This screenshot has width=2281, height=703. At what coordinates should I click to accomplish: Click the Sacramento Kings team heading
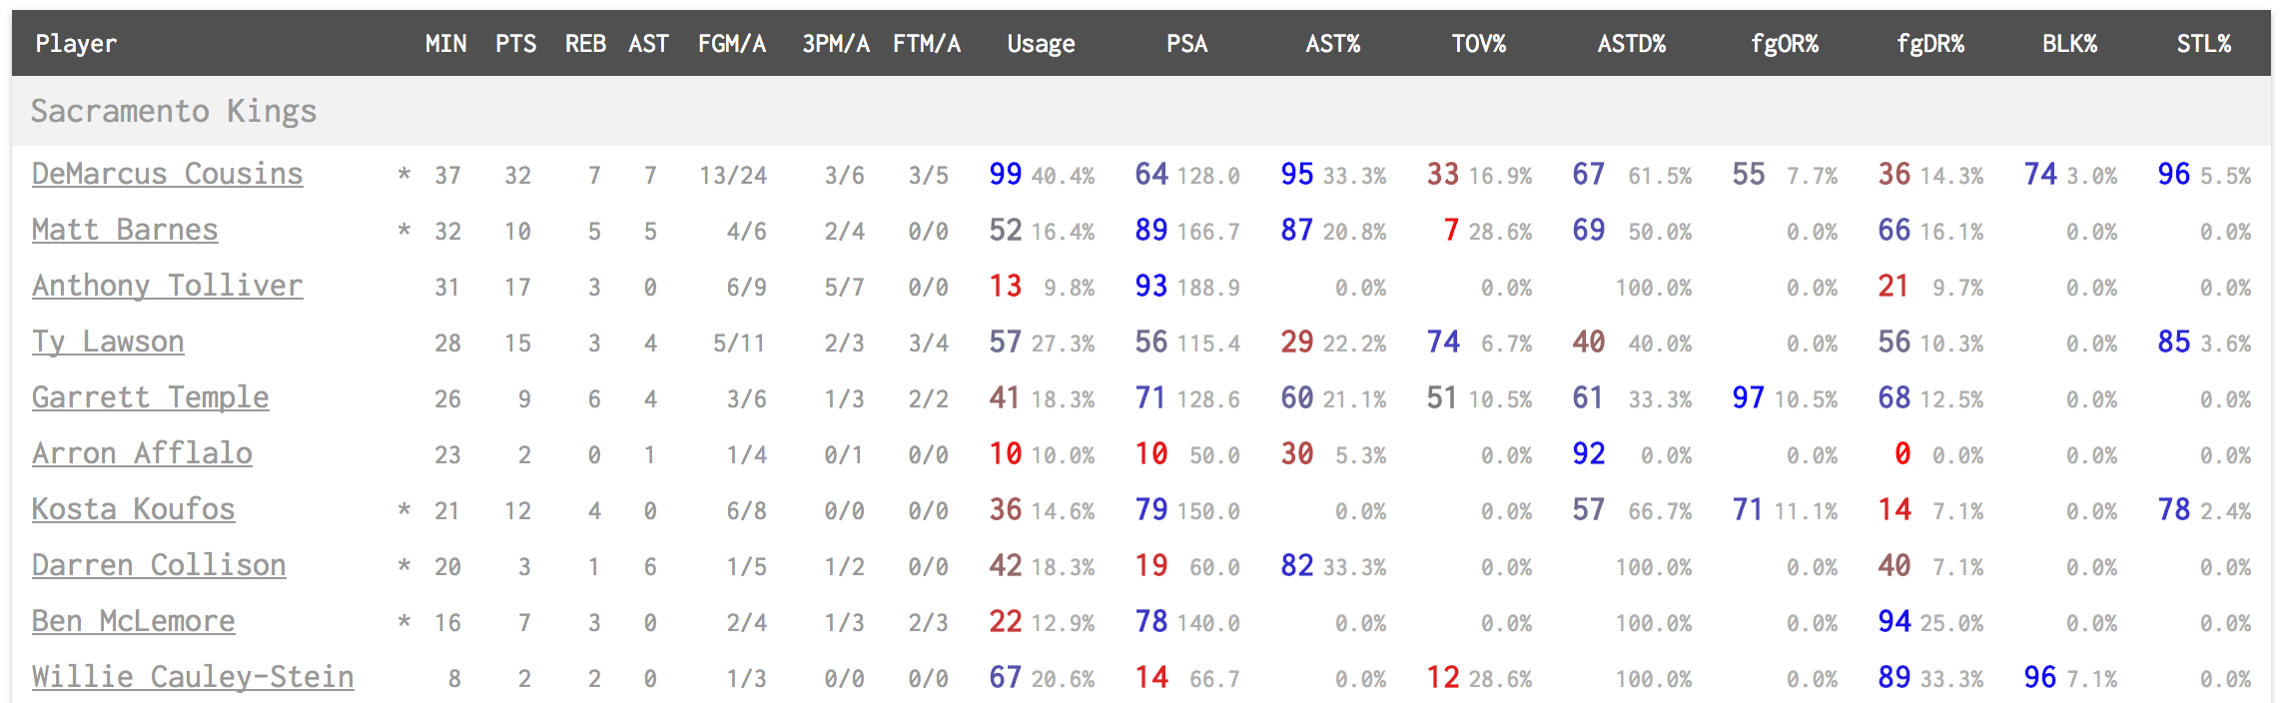coord(174,111)
